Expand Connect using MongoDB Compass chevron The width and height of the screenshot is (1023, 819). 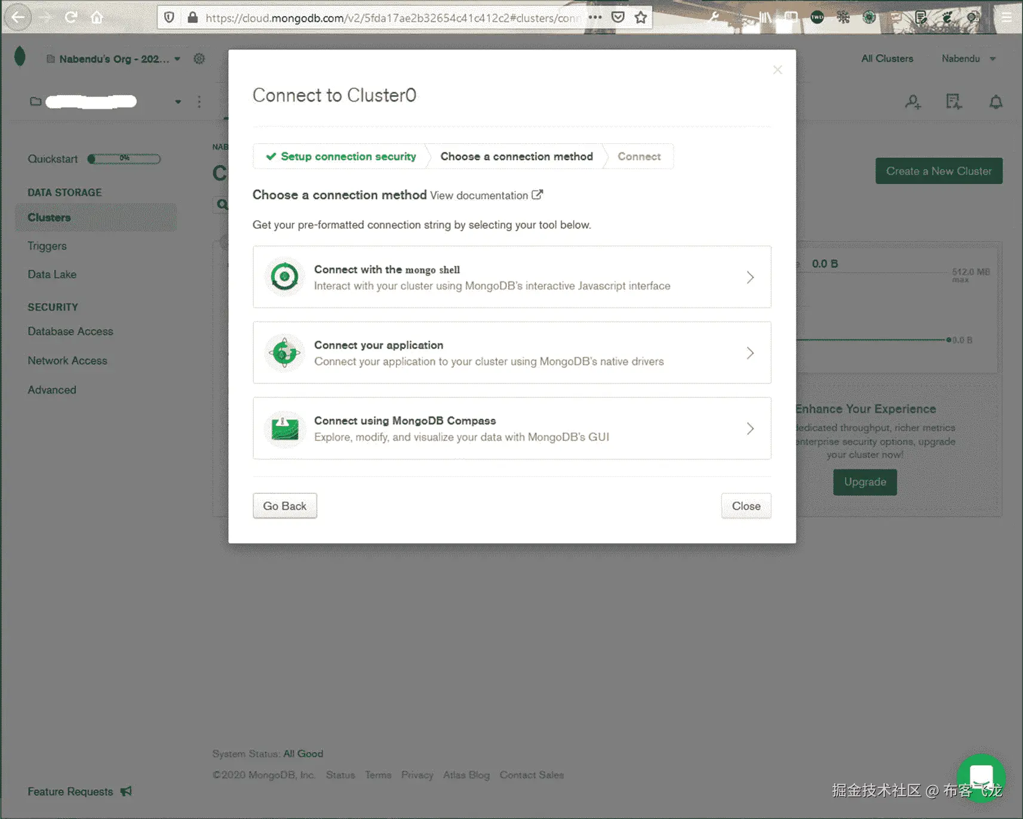750,429
